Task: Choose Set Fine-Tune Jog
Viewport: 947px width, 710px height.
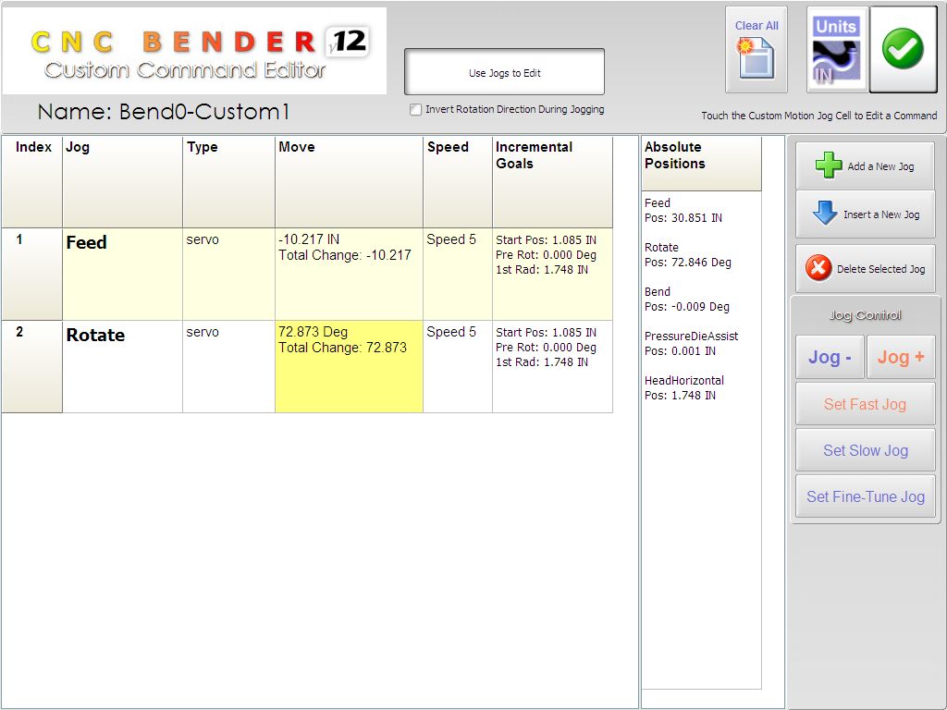Action: coord(865,496)
